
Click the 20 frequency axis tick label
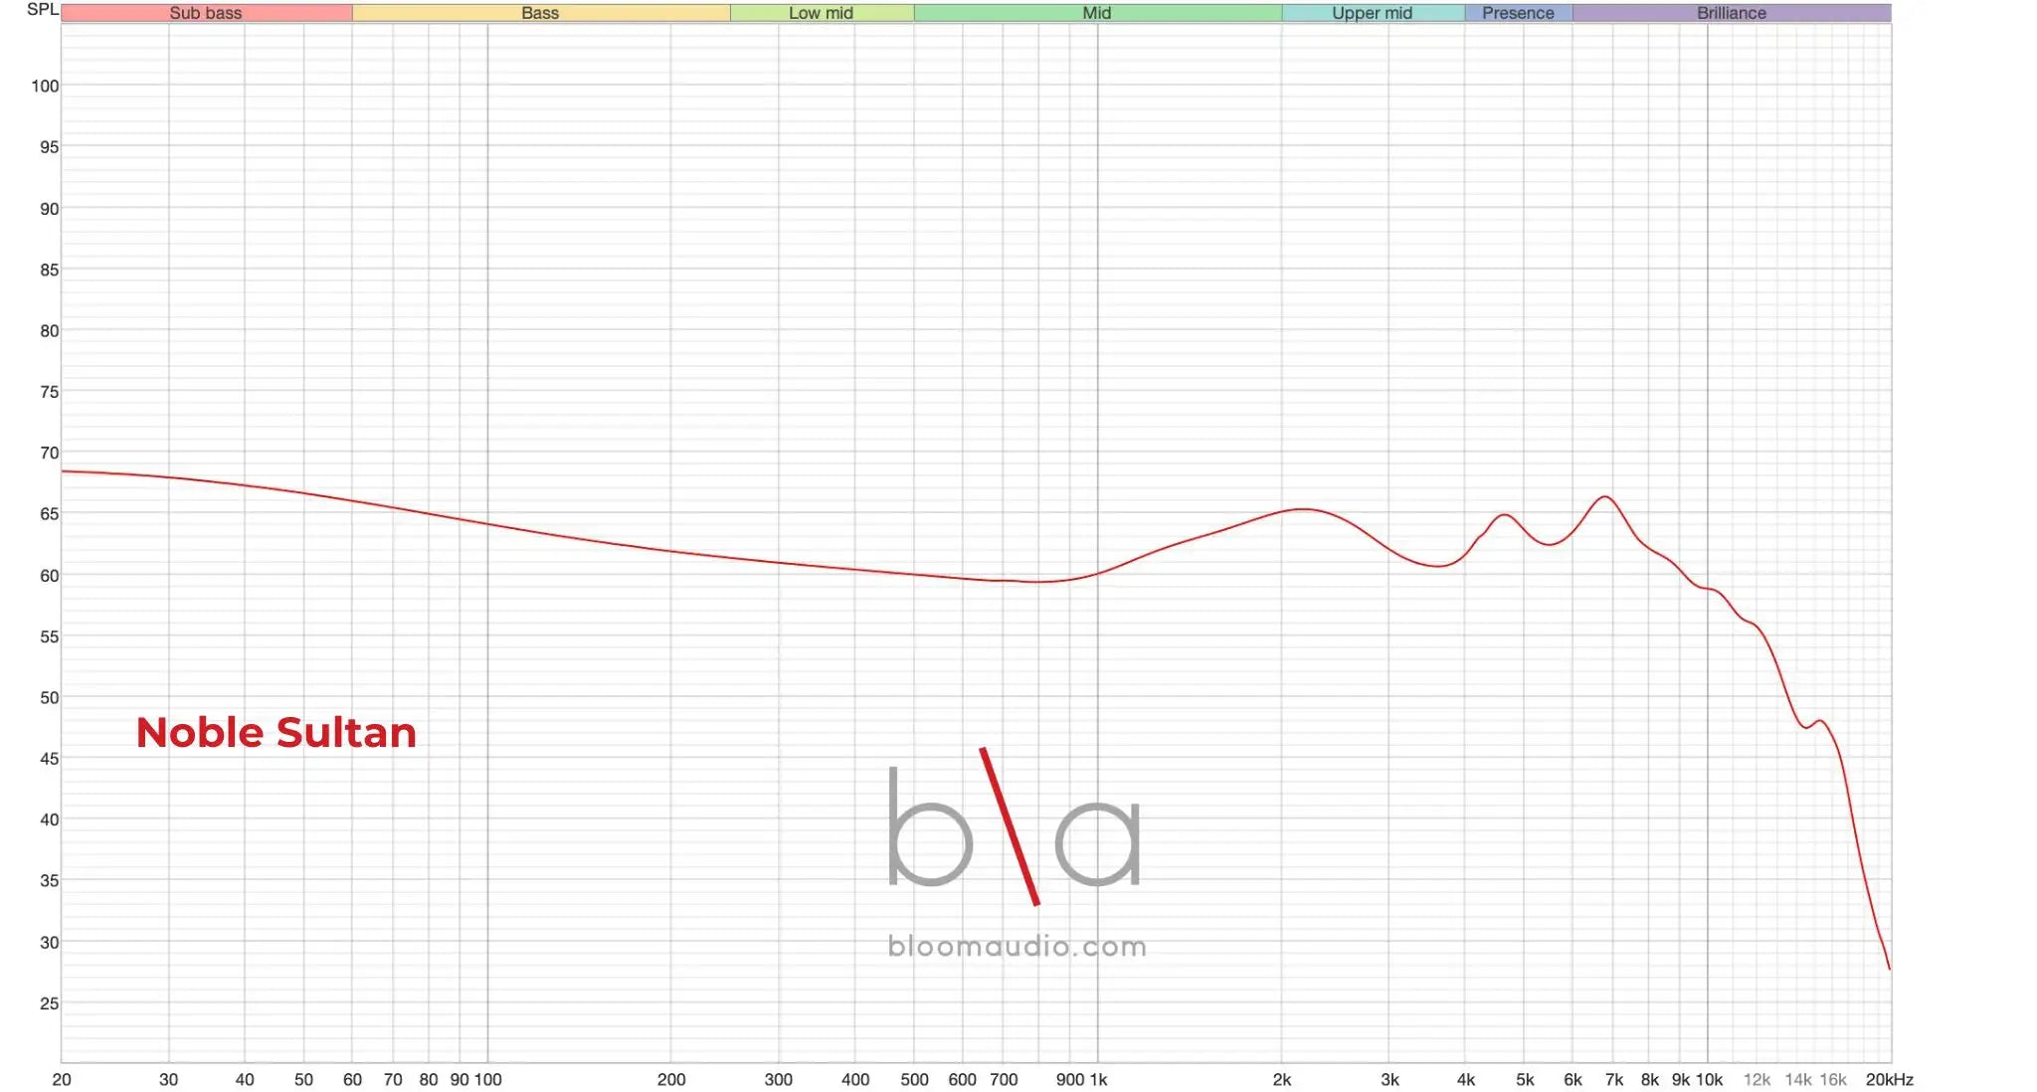point(62,1080)
